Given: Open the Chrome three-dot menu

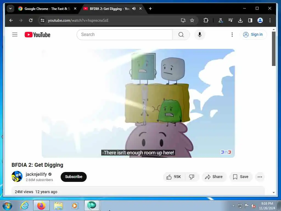Looking at the screenshot, I should 270,20.
